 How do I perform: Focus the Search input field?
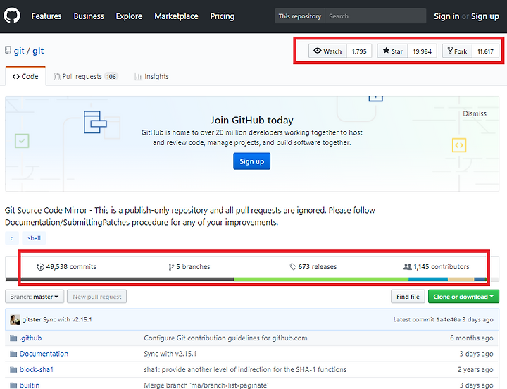point(375,16)
